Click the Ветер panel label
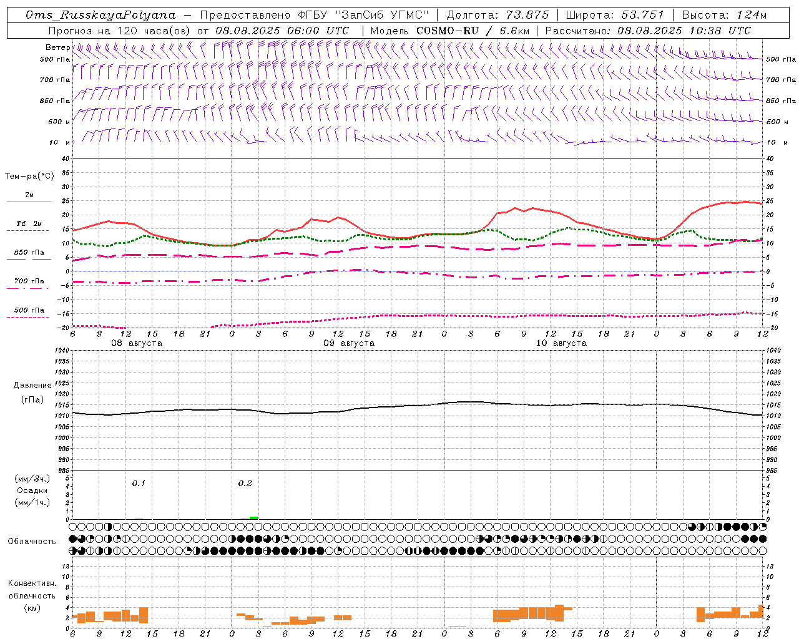Screen dimensions: 799x639 tap(57, 47)
